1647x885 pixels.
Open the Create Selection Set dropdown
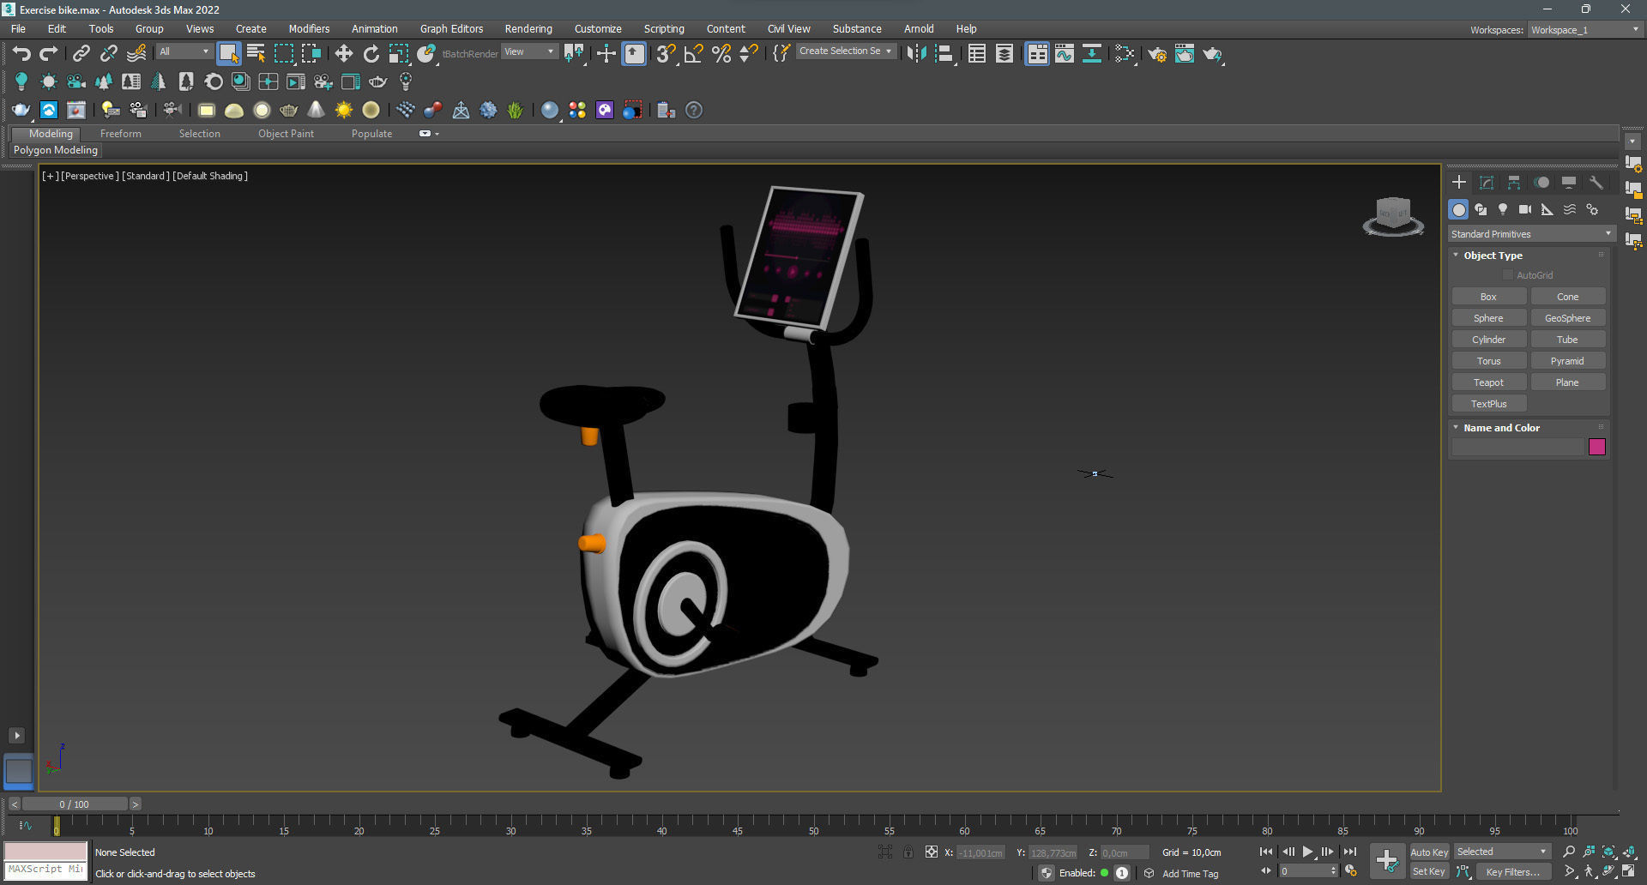(x=846, y=51)
